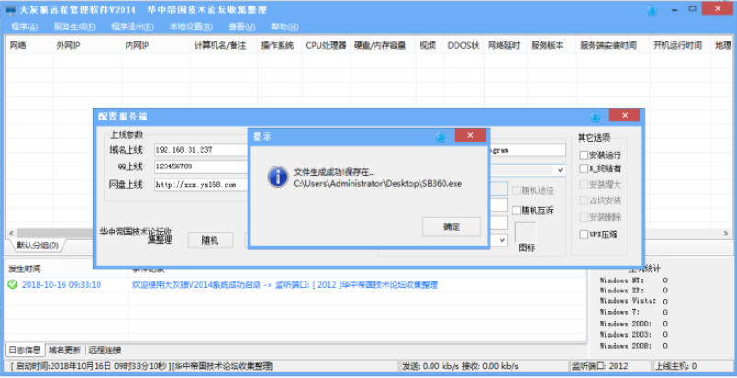Toggle the 随机途径 checkbox
The width and height of the screenshot is (737, 378).
pos(516,190)
